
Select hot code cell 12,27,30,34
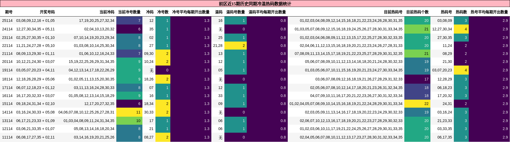tap(442, 29)
